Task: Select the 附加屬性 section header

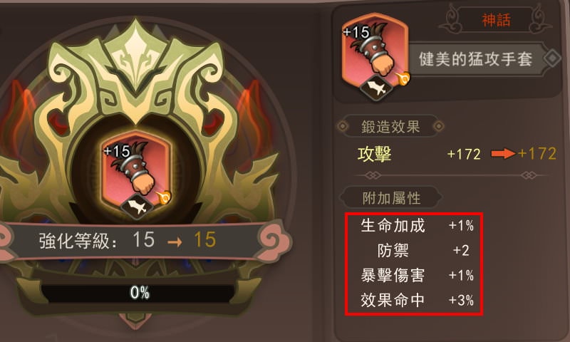Action: click(x=391, y=198)
